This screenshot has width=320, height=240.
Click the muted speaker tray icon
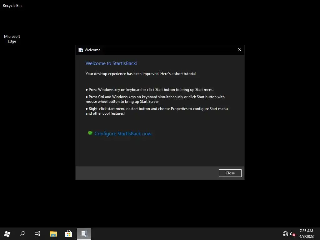[292, 234]
